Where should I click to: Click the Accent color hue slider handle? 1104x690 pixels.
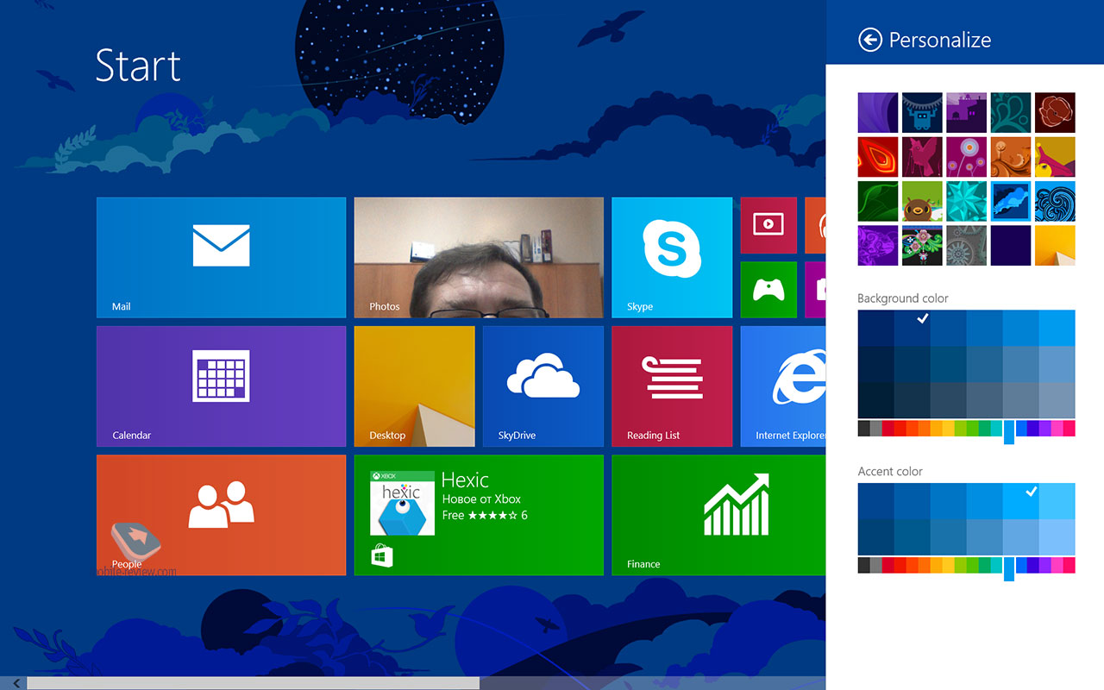click(x=1009, y=569)
